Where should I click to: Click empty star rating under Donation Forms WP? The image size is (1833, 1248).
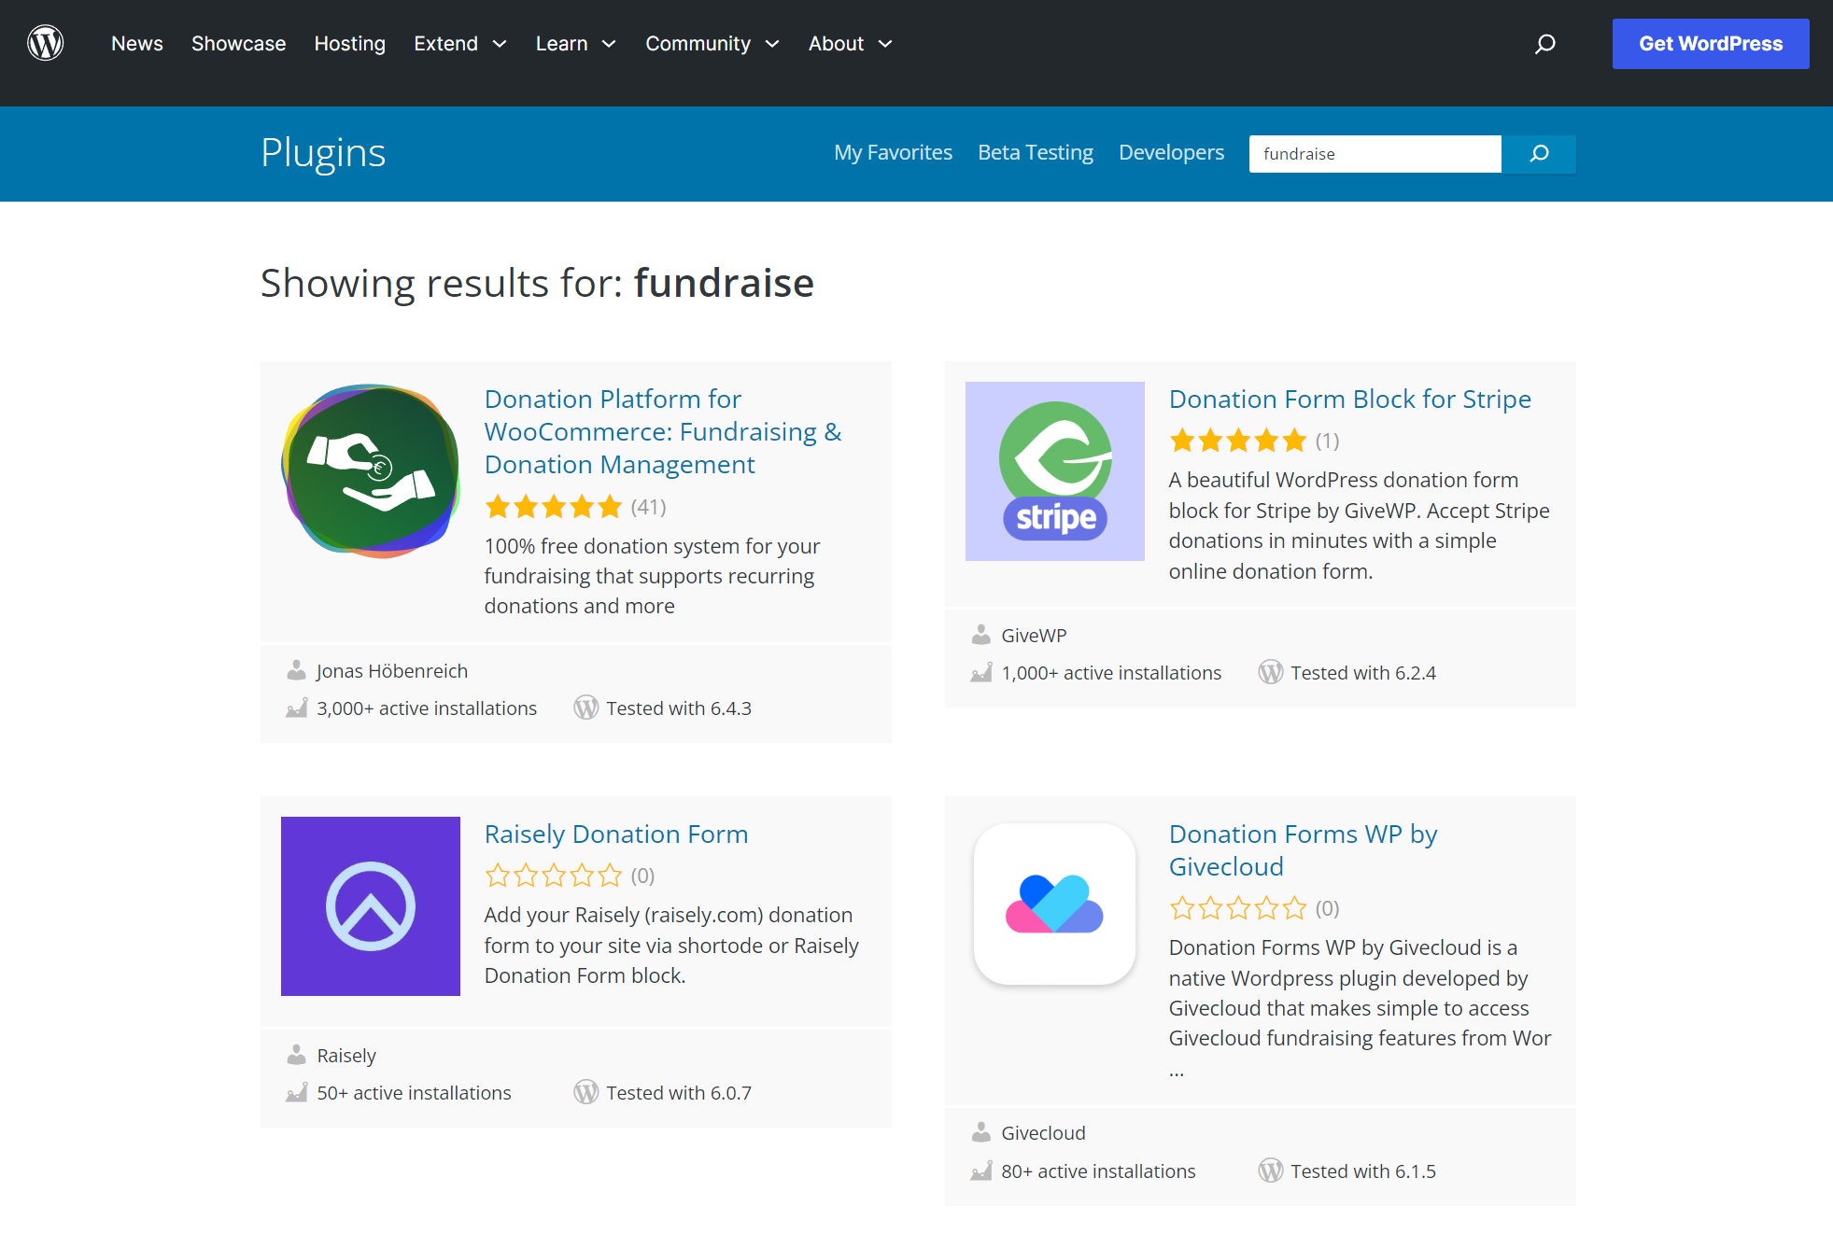(x=1238, y=908)
